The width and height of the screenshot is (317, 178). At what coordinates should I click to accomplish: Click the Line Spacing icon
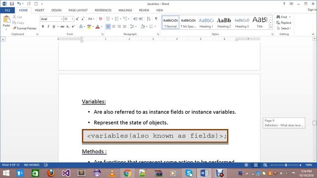(x=132, y=26)
